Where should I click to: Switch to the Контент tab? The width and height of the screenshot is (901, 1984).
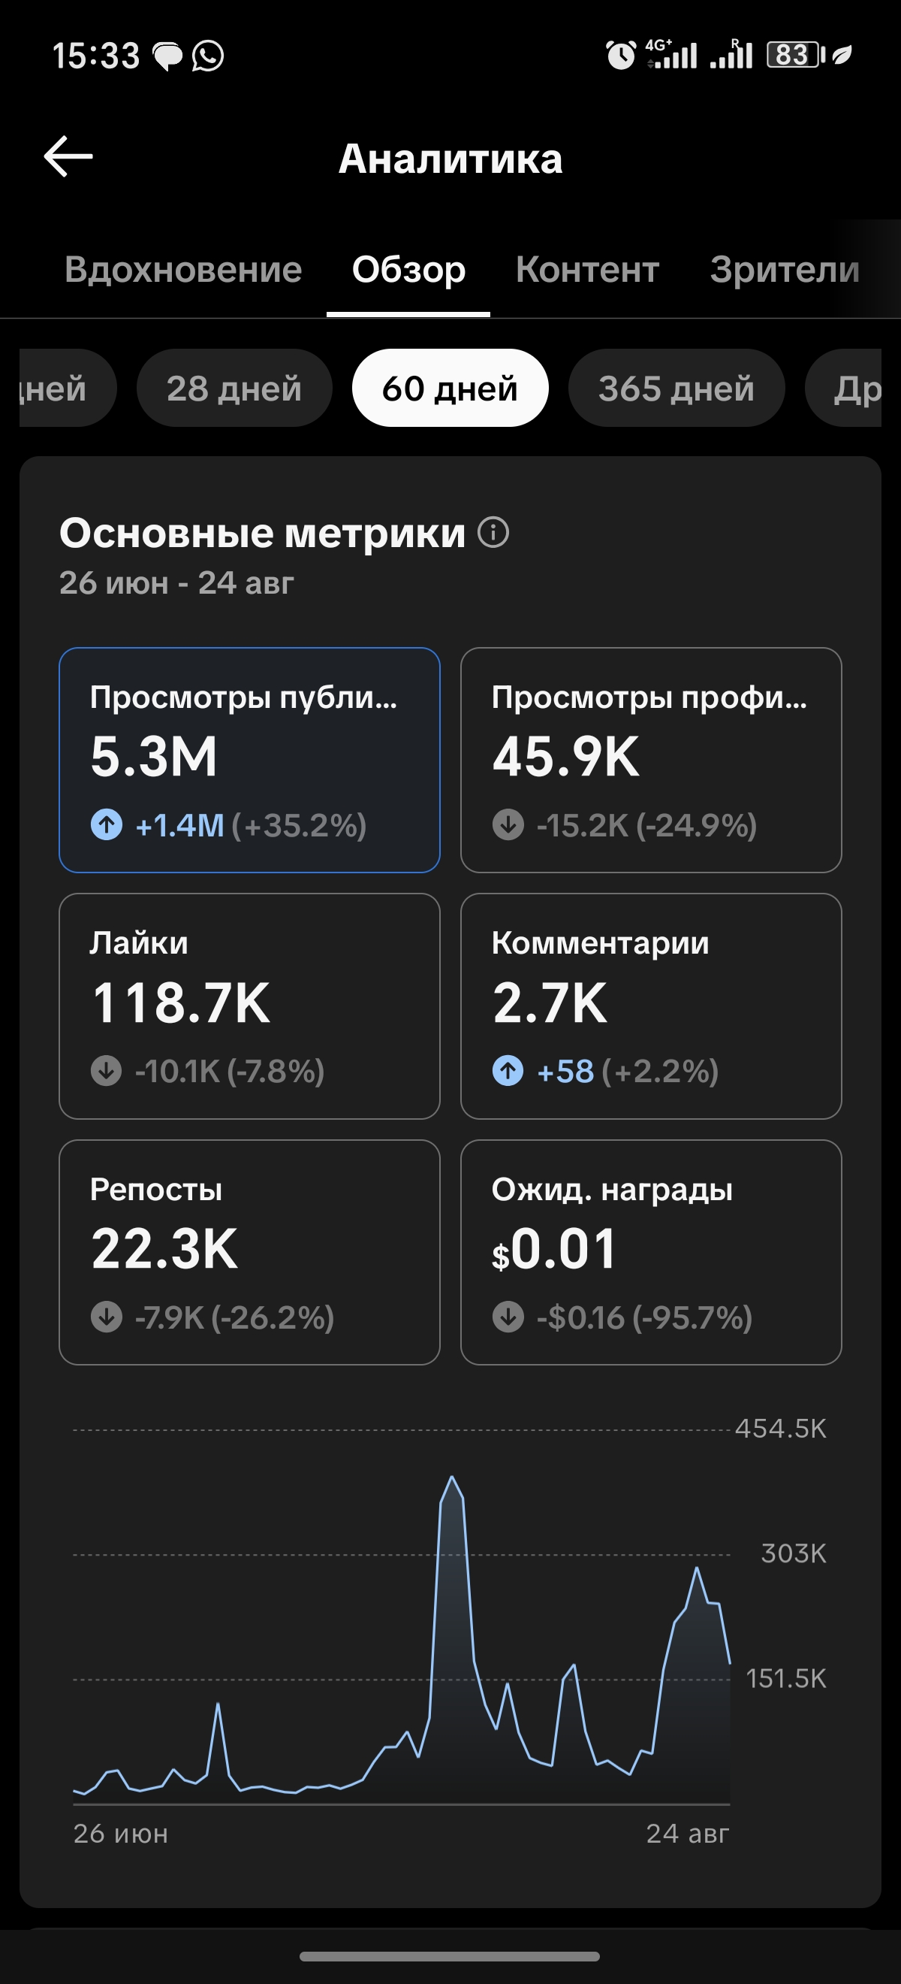587,270
